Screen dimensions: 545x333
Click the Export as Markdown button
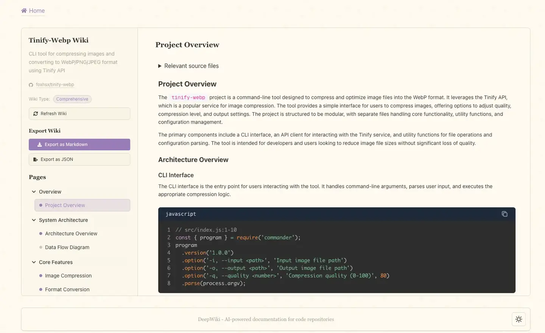(x=79, y=144)
